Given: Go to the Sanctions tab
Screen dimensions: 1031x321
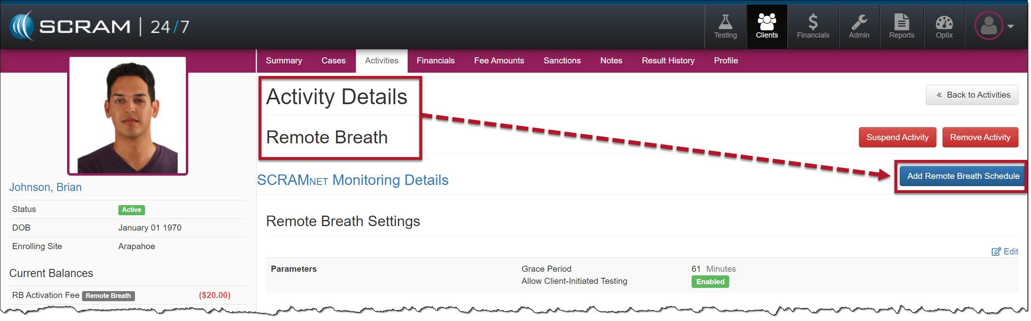Looking at the screenshot, I should [562, 61].
